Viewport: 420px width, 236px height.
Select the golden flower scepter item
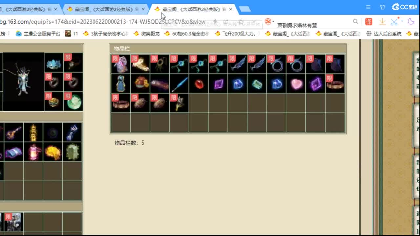click(179, 103)
